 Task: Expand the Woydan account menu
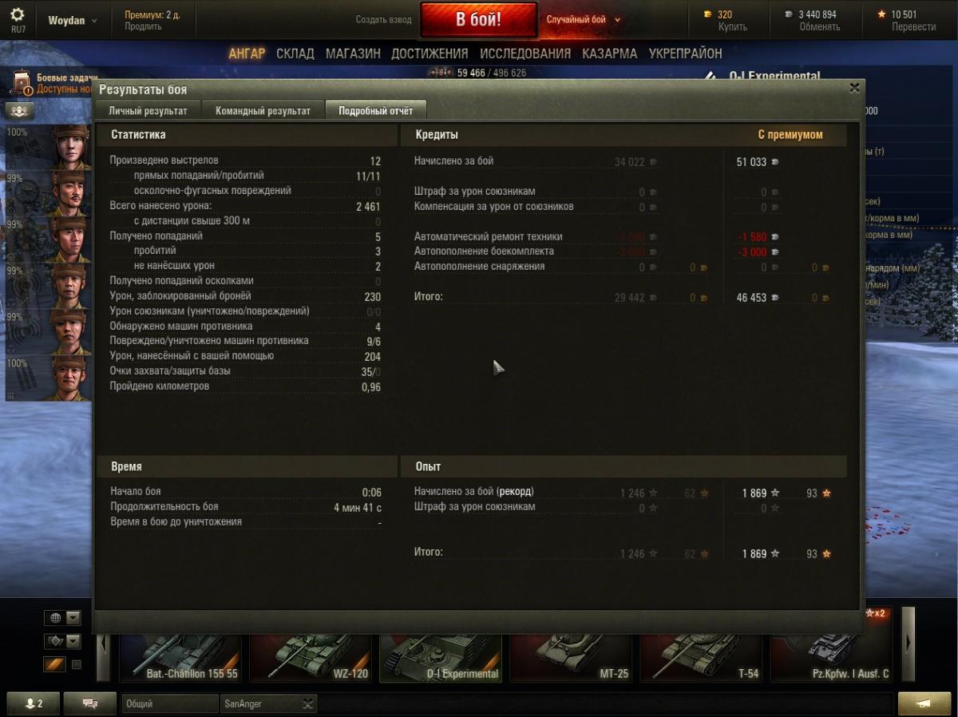pyautogui.click(x=73, y=21)
